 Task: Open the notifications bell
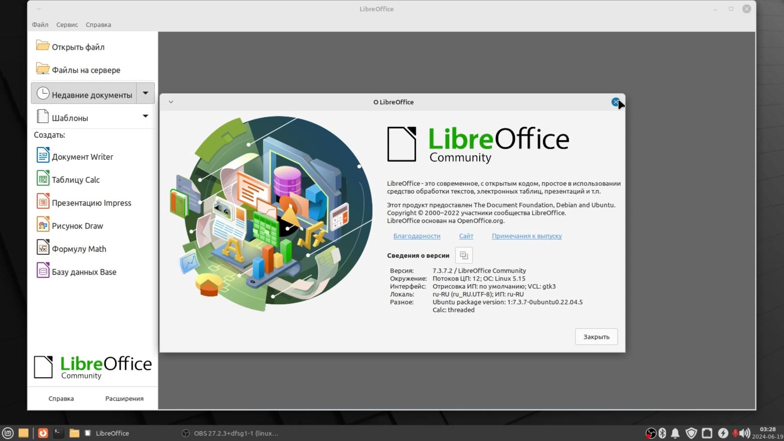coord(675,433)
